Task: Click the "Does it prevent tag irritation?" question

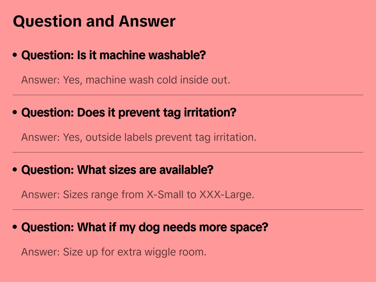Action: pos(129,113)
